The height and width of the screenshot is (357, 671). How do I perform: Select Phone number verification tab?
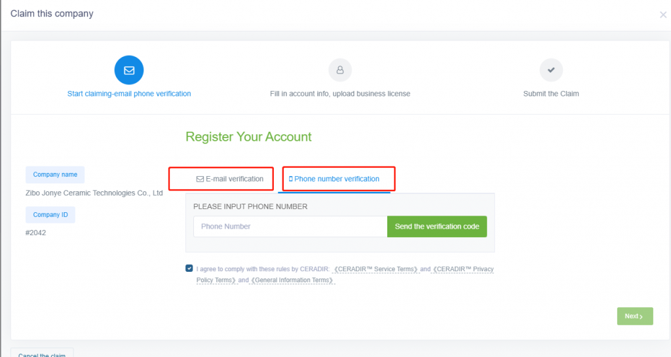[x=334, y=179]
